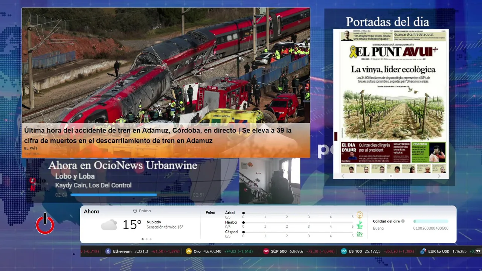482x271 pixels.
Task: Click the Hierba pollen level slider
Action: coord(298,223)
